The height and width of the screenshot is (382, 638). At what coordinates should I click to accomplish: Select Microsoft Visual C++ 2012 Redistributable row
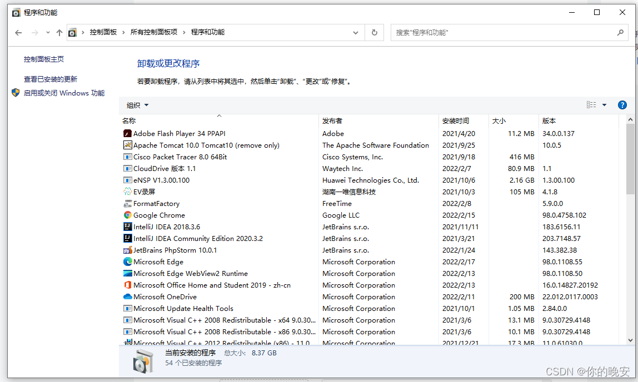[x=368, y=343]
